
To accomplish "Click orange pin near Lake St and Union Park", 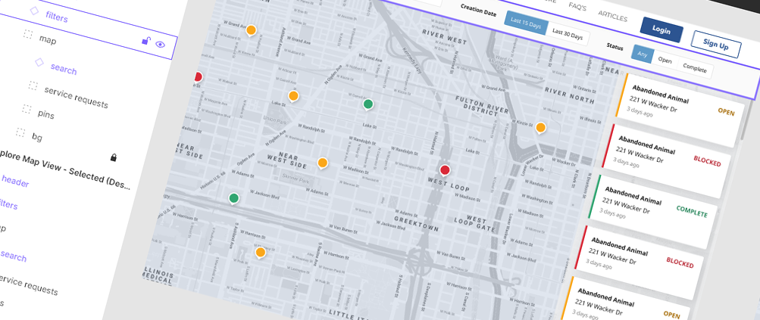I will (x=292, y=96).
